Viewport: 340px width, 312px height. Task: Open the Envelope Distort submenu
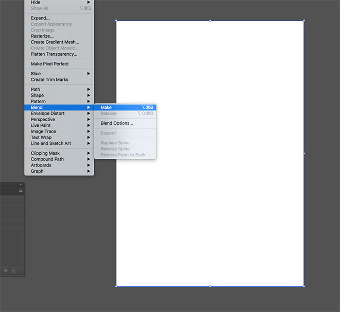coord(59,113)
